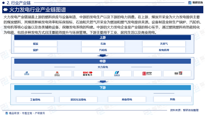Click the DTP 大唐发电 logo
Viewport: 205px width, 115px height.
(147, 73)
